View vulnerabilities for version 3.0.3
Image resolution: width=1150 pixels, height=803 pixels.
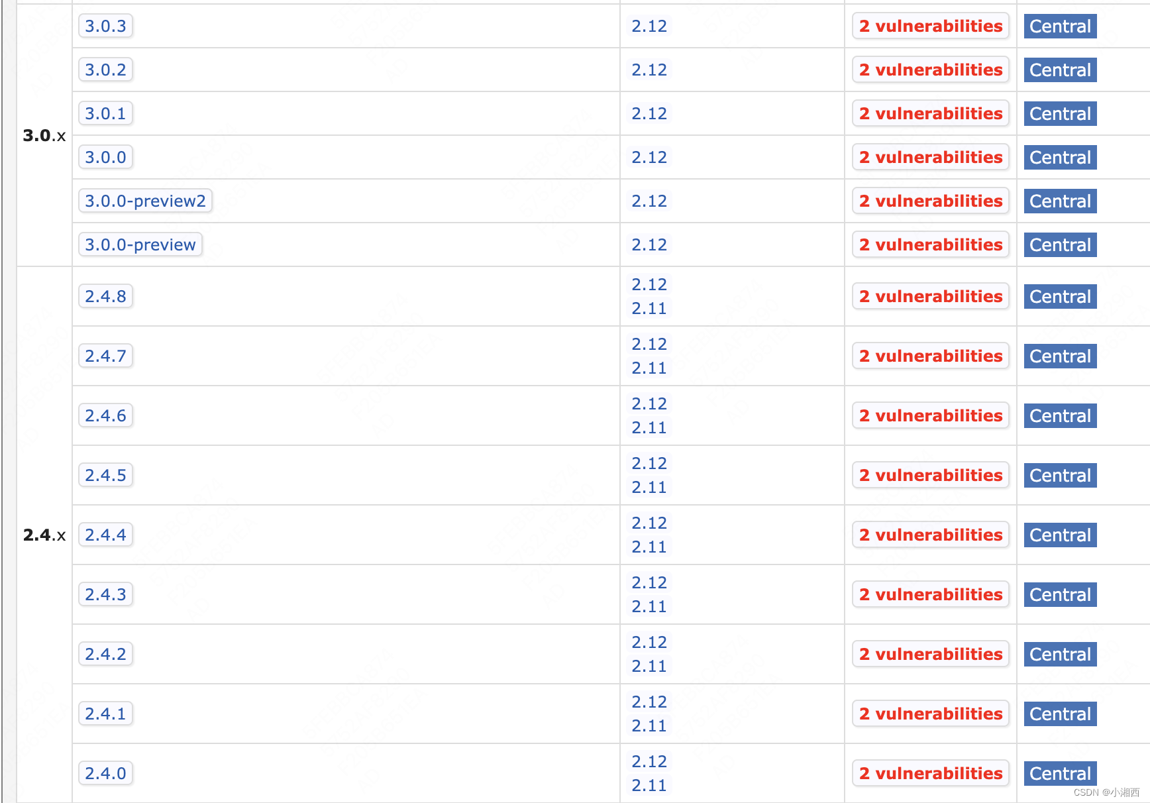point(931,26)
